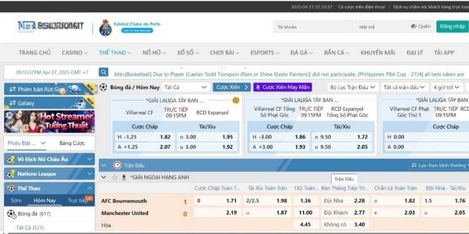
Task: Collapse the Giải Ngoại Hạng Anh league row
Action: pos(104,177)
